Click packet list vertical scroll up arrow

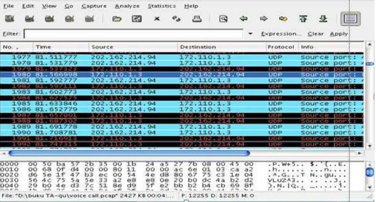370,45
